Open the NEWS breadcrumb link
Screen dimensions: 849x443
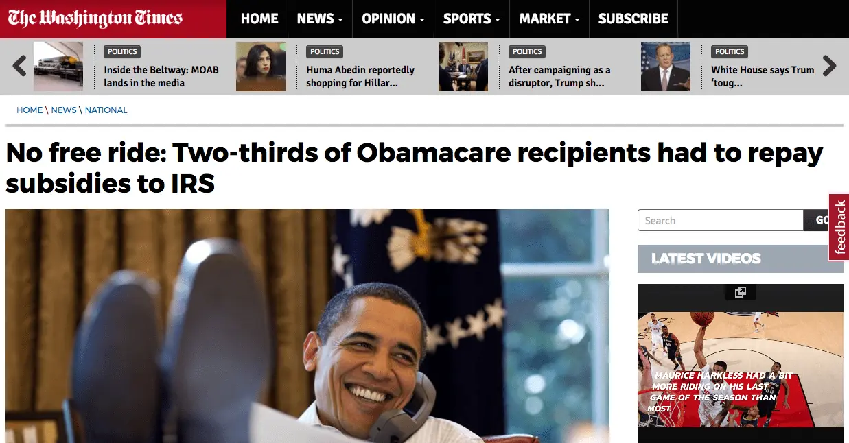pyautogui.click(x=64, y=110)
